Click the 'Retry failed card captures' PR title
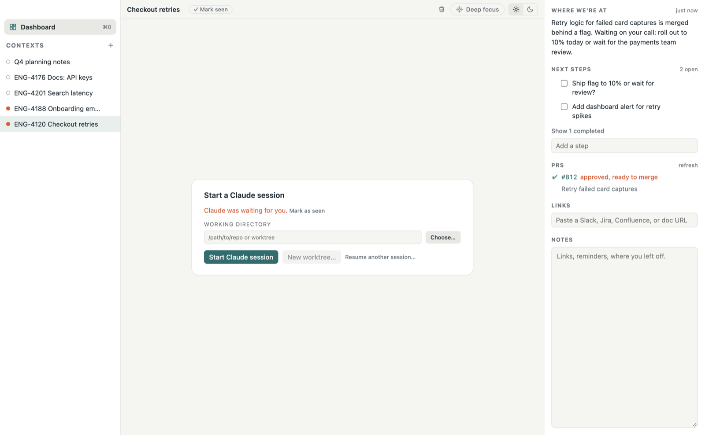This screenshot has height=435, width=705. [x=599, y=189]
